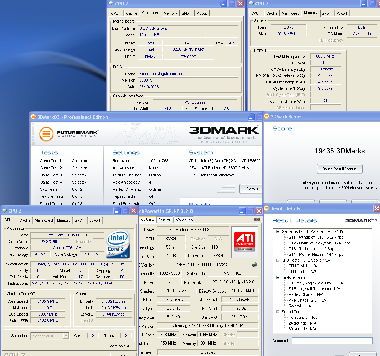The height and width of the screenshot is (356, 380).
Task: Collapse the CPU Tests tree node
Action: click(x=278, y=260)
